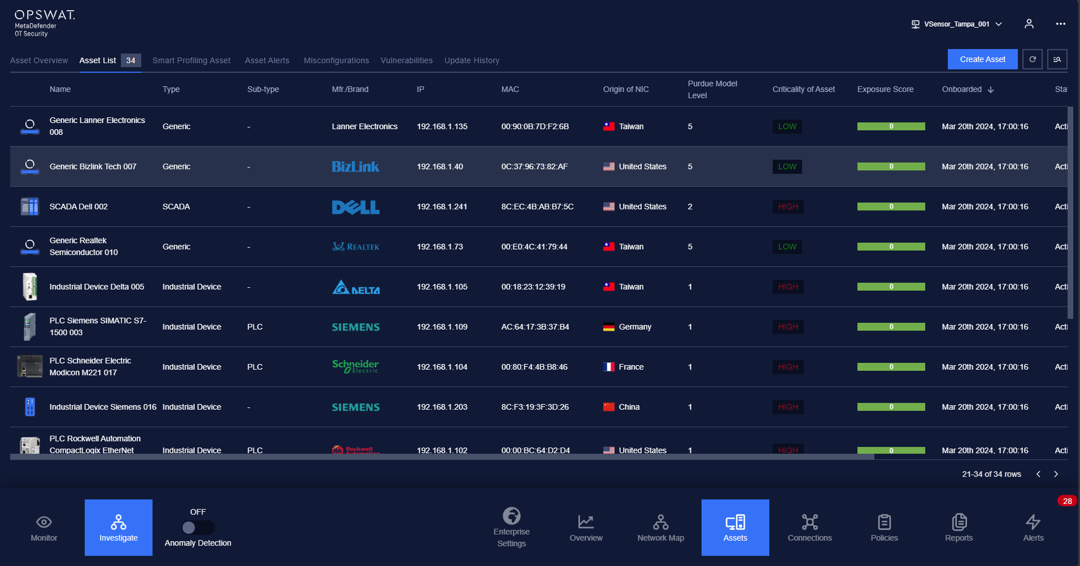Viewport: 1080px width, 566px height.
Task: Click the China origin cell
Action: coord(621,407)
